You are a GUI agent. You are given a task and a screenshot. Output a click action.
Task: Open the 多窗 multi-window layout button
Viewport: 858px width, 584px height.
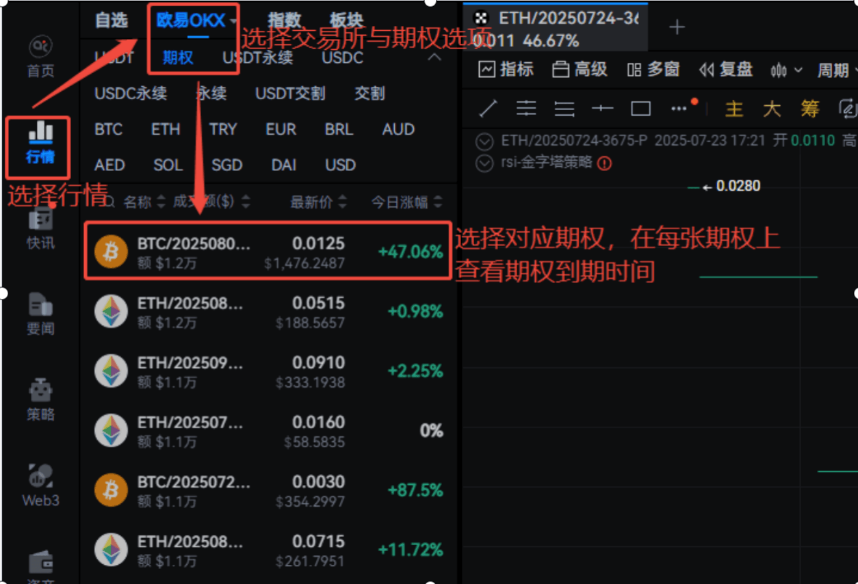[653, 70]
